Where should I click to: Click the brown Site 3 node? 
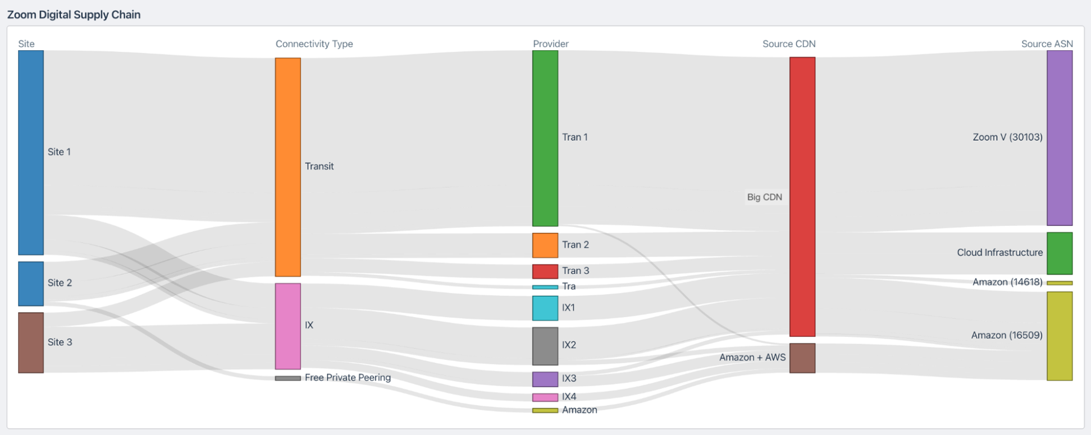[x=31, y=343]
